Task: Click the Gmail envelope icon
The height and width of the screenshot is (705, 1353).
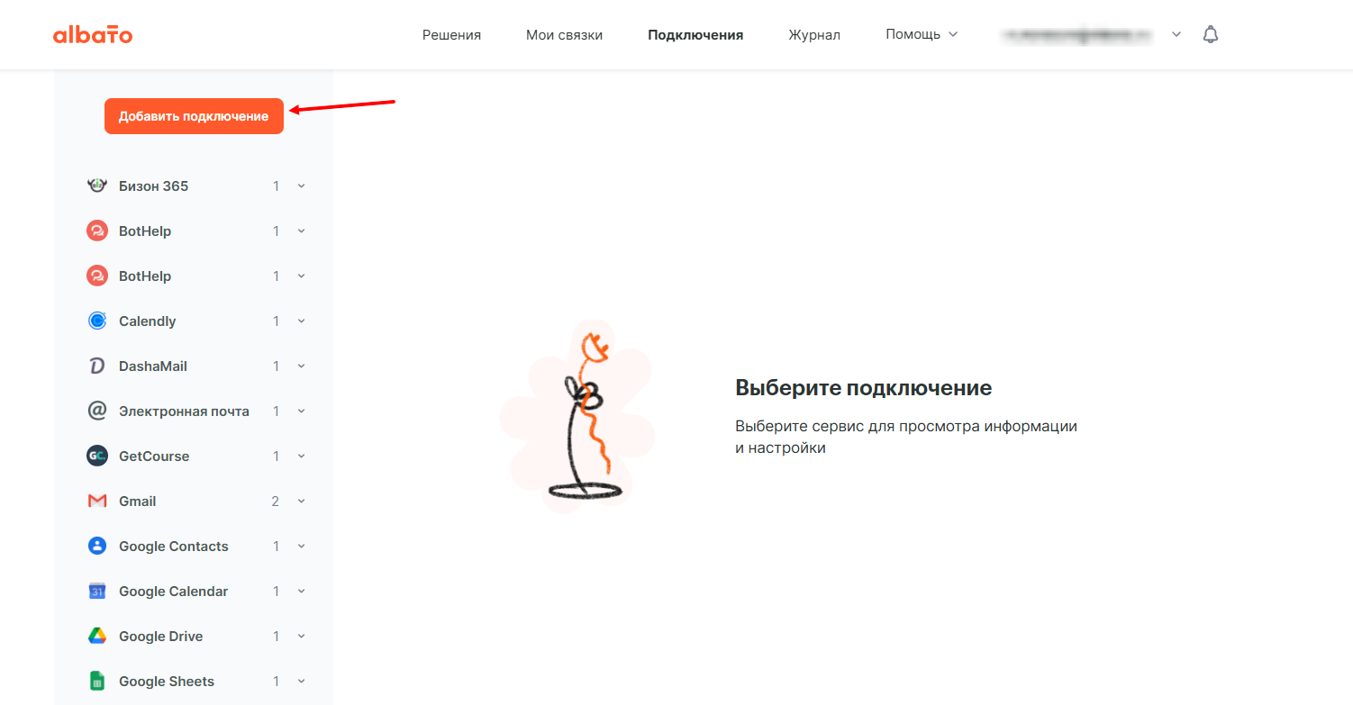Action: point(97,501)
